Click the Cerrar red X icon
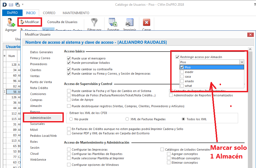 (147, 23)
